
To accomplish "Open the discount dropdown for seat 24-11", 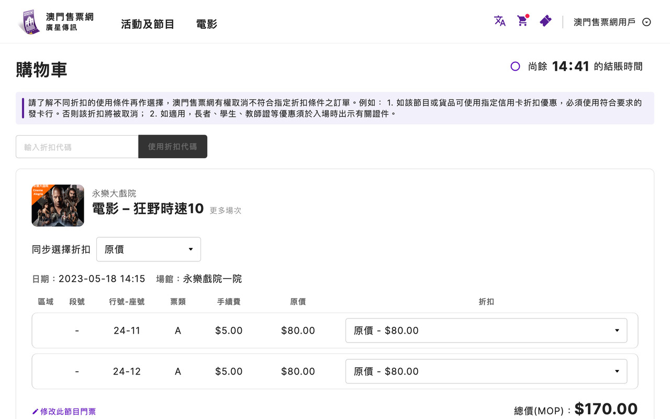I will pos(486,330).
